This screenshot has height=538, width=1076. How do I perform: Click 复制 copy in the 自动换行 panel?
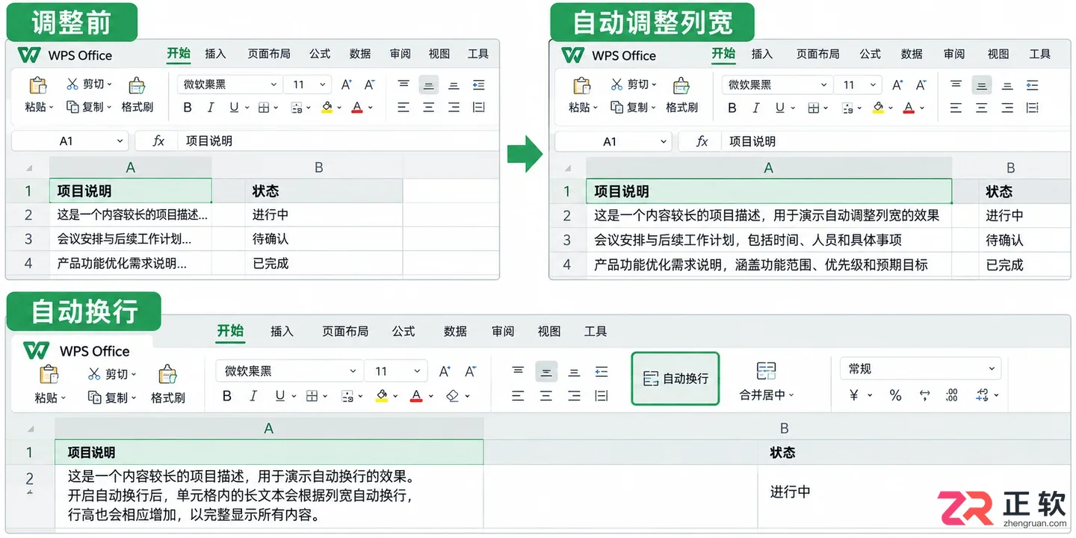tap(111, 398)
